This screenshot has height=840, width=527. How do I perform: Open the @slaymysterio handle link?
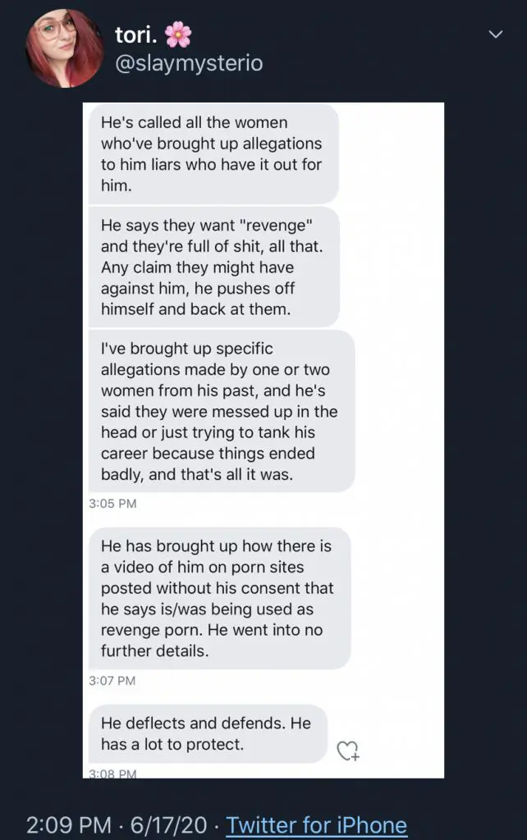tap(189, 63)
